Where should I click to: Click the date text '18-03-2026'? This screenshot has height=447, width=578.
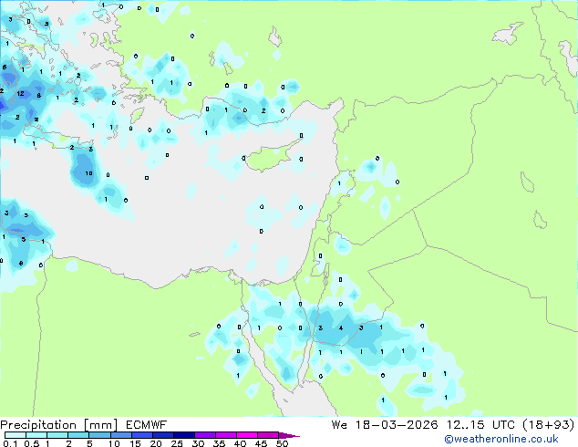tap(397, 425)
